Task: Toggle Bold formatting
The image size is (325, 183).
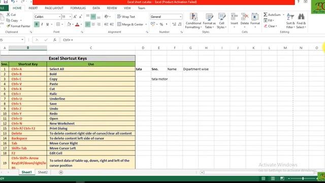Action: (x=37, y=24)
